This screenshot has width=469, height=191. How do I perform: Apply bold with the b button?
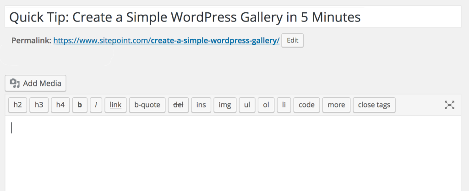pyautogui.click(x=80, y=105)
